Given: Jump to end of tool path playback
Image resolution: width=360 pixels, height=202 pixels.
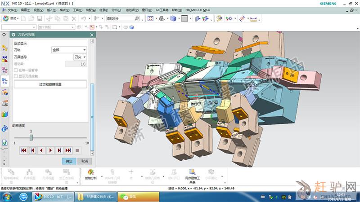Looking at the screenshot, I should point(68,150).
